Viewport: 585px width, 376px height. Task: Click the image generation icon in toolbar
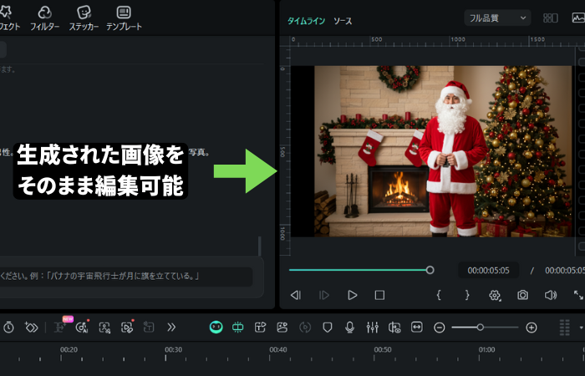[282, 328]
